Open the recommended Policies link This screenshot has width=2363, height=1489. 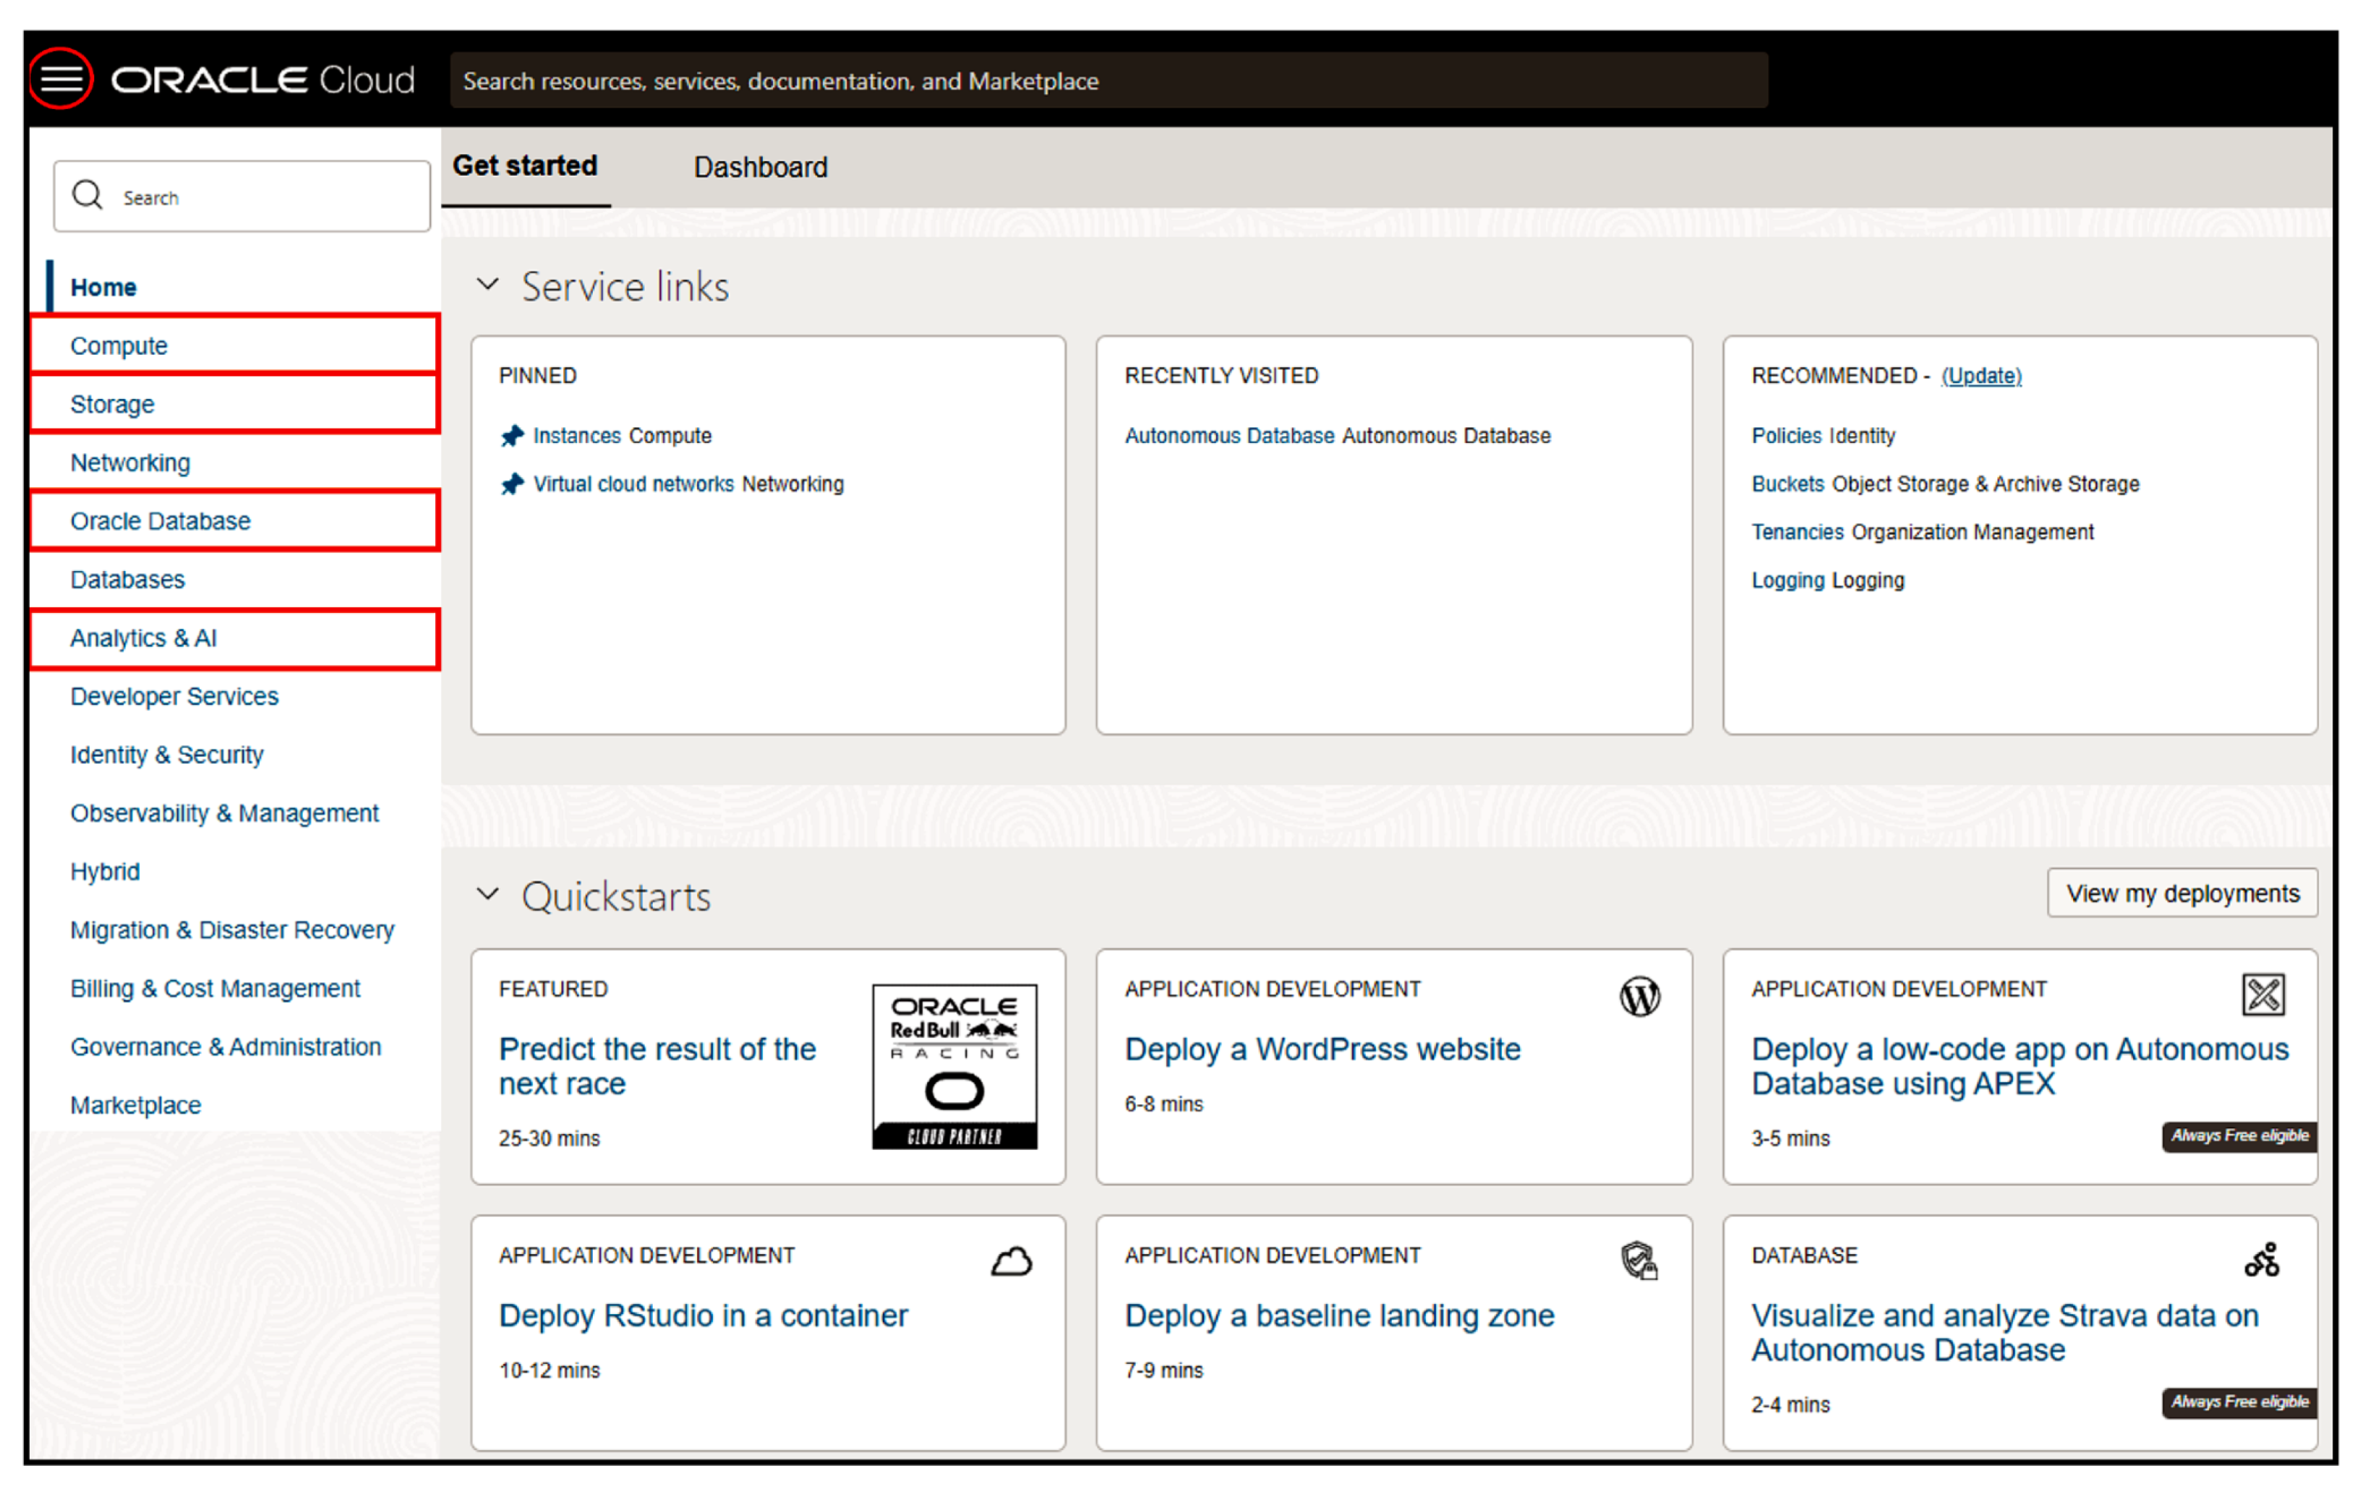tap(1786, 436)
